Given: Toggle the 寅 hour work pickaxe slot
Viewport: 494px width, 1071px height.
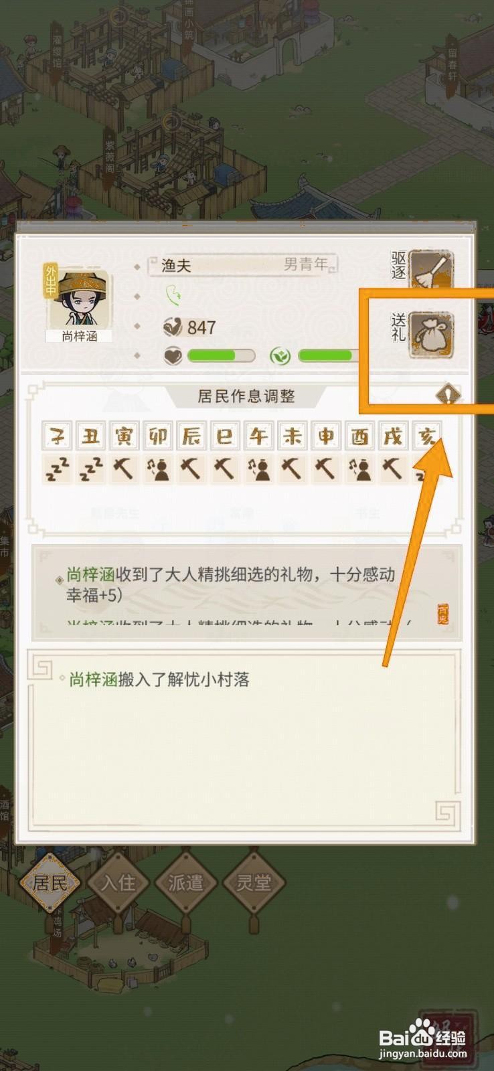Looking at the screenshot, I should click(124, 469).
